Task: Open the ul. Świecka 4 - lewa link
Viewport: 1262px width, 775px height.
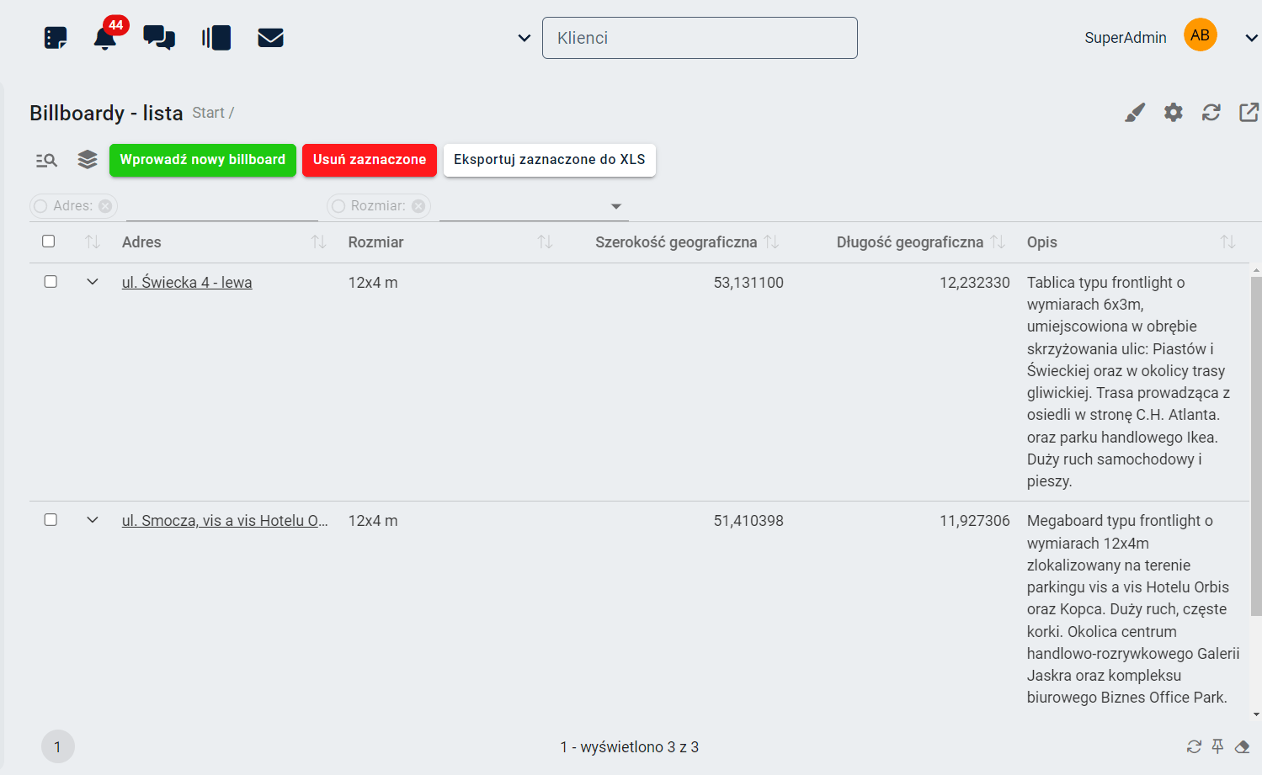Action: (187, 283)
